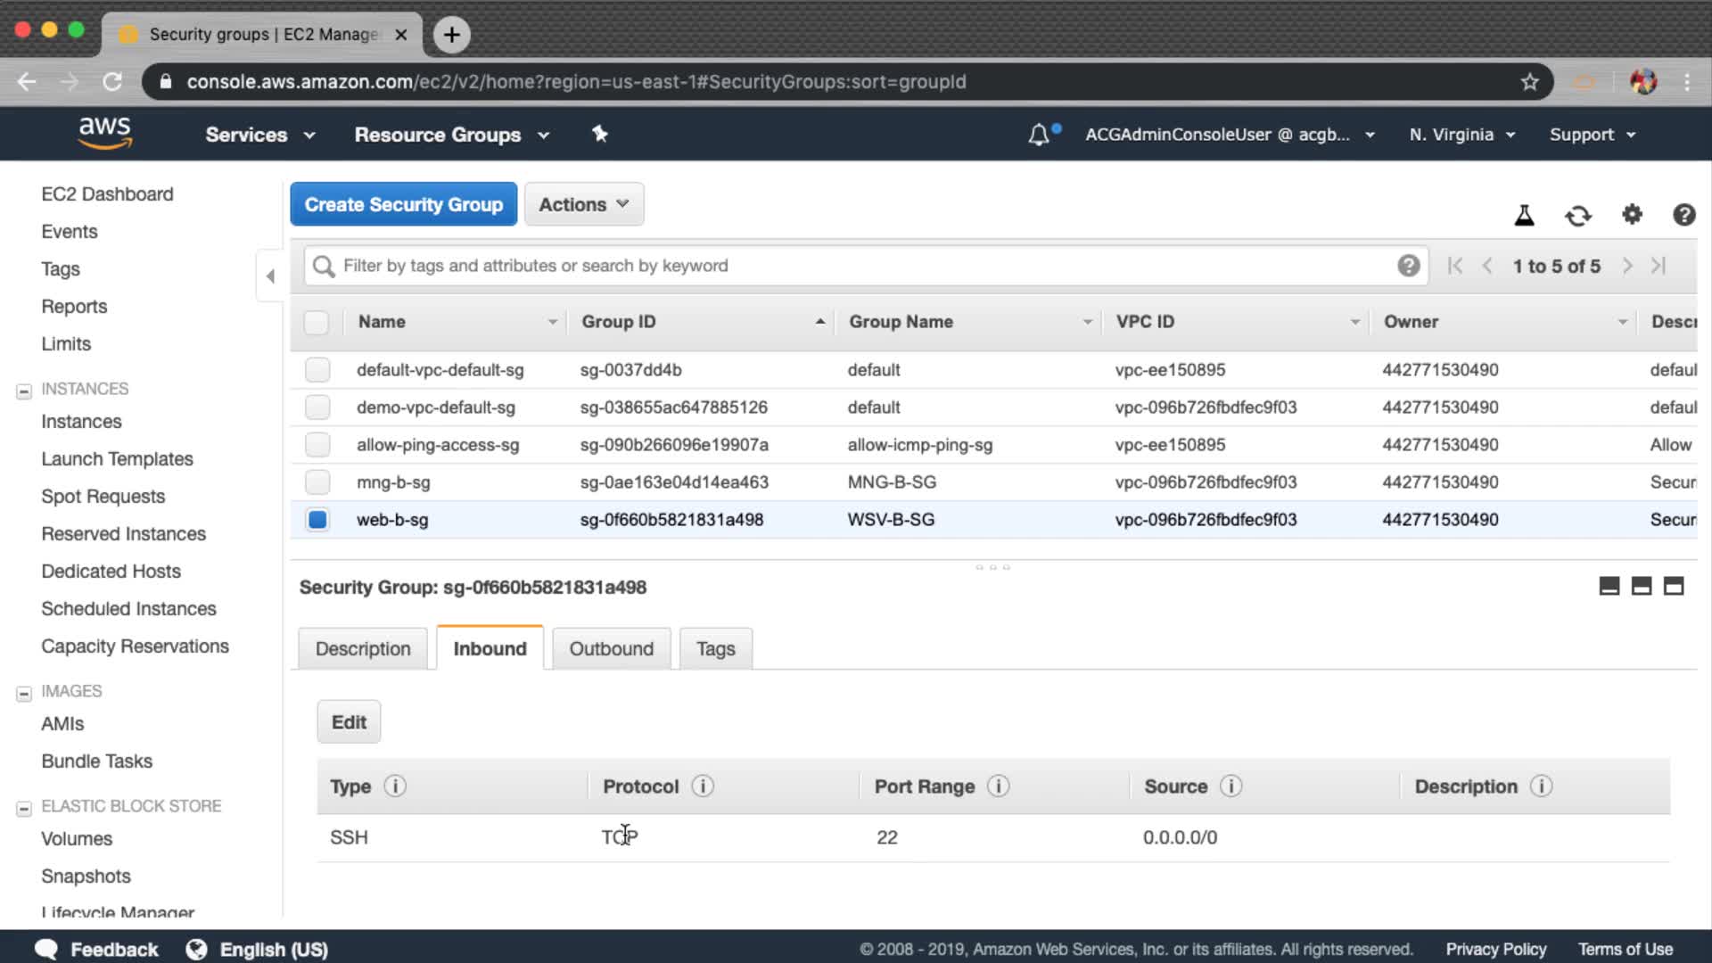
Task: Click the experiments flask icon
Action: point(1524,215)
